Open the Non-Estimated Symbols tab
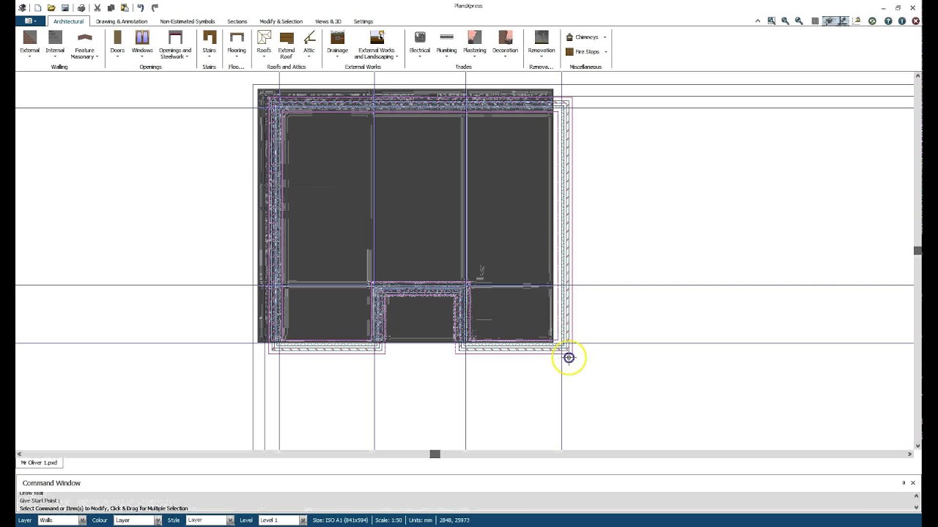The image size is (938, 527). pos(188,21)
